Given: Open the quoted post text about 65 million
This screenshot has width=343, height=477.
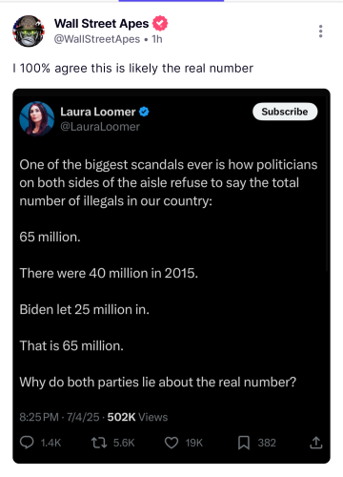Looking at the screenshot, I should [169, 273].
